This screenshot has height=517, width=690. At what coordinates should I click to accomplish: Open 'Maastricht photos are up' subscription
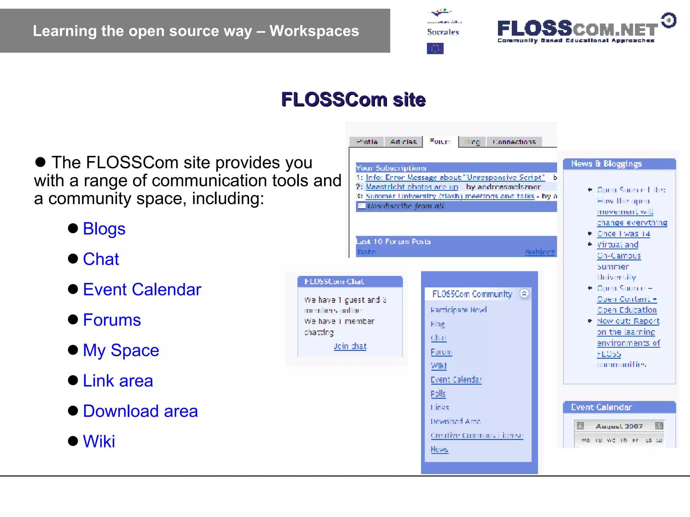click(x=412, y=186)
